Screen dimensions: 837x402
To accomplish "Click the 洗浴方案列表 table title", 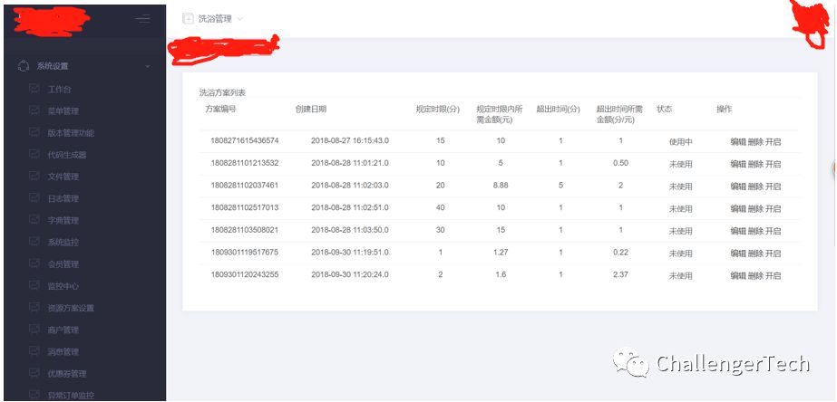I will point(222,92).
